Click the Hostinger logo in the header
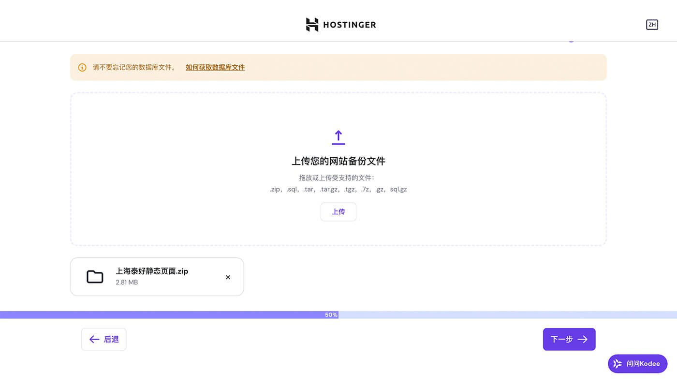Image resolution: width=677 pixels, height=387 pixels. (x=341, y=24)
